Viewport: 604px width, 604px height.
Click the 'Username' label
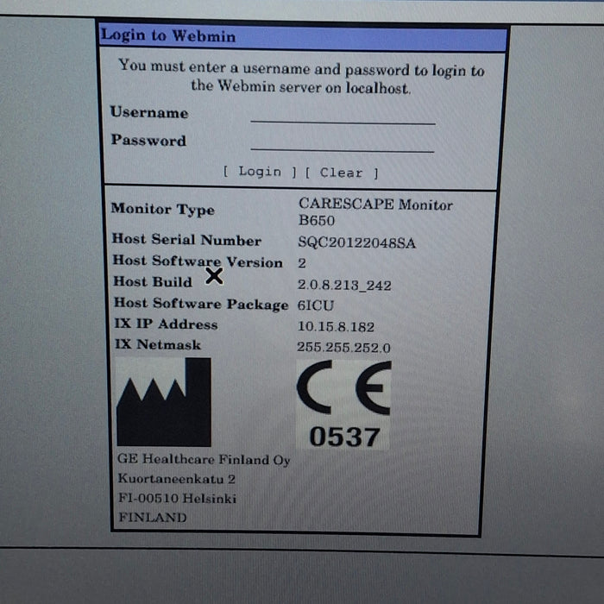click(149, 112)
